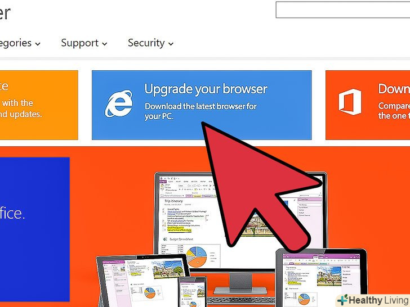The width and height of the screenshot is (410, 307).
Task: Click the smartphone image in banner
Action: tap(193, 292)
